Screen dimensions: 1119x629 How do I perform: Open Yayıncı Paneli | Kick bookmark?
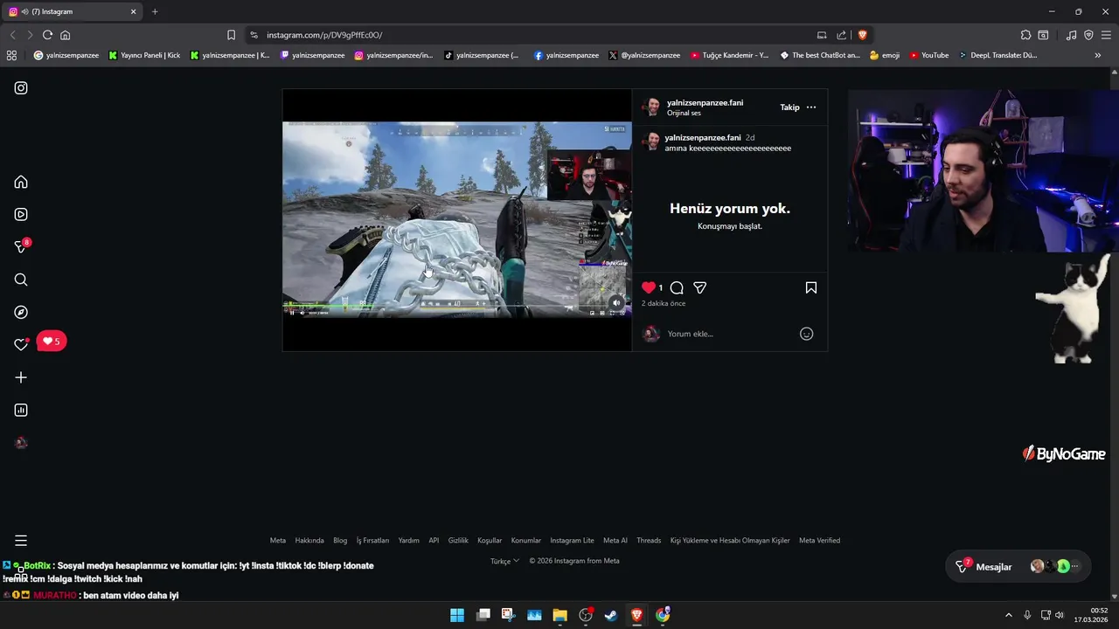(144, 55)
